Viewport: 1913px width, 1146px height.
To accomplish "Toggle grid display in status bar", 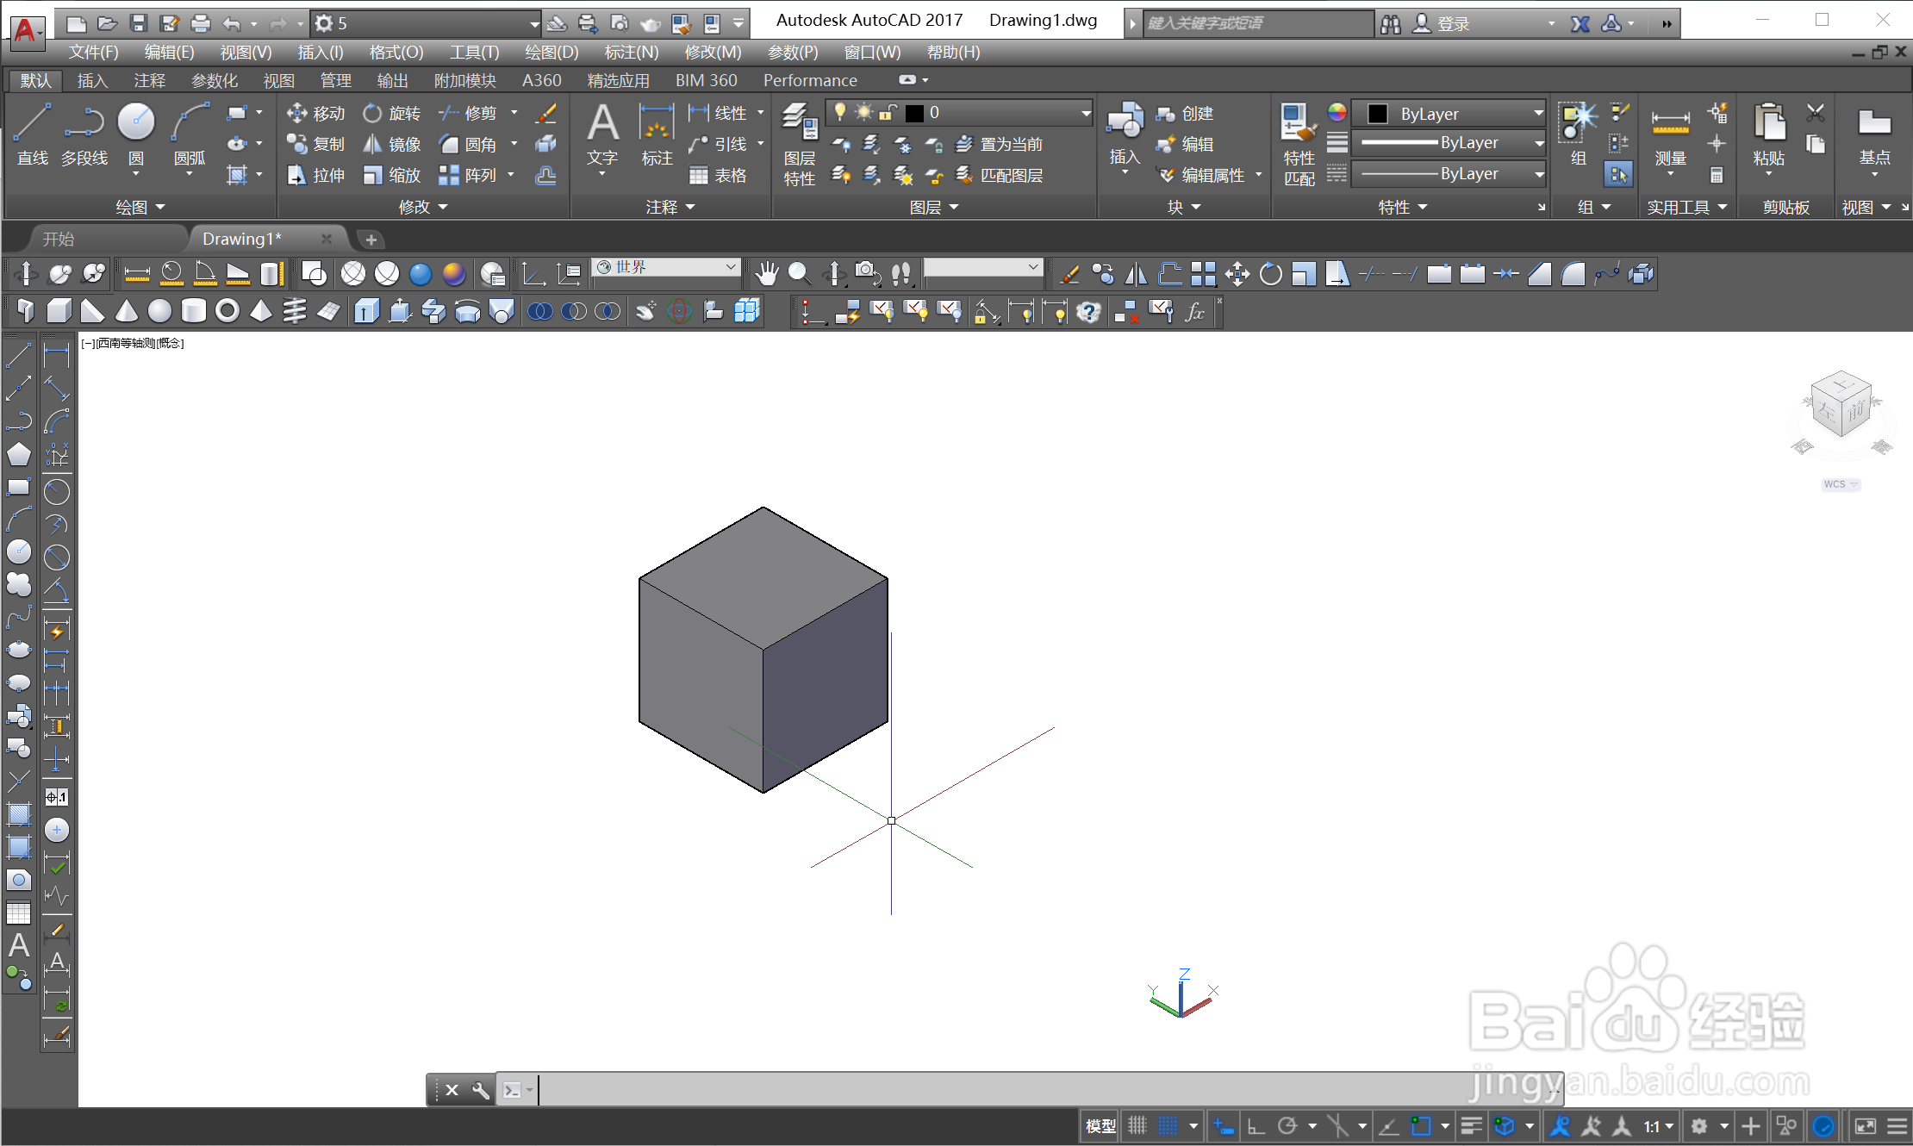I will tap(1137, 1125).
